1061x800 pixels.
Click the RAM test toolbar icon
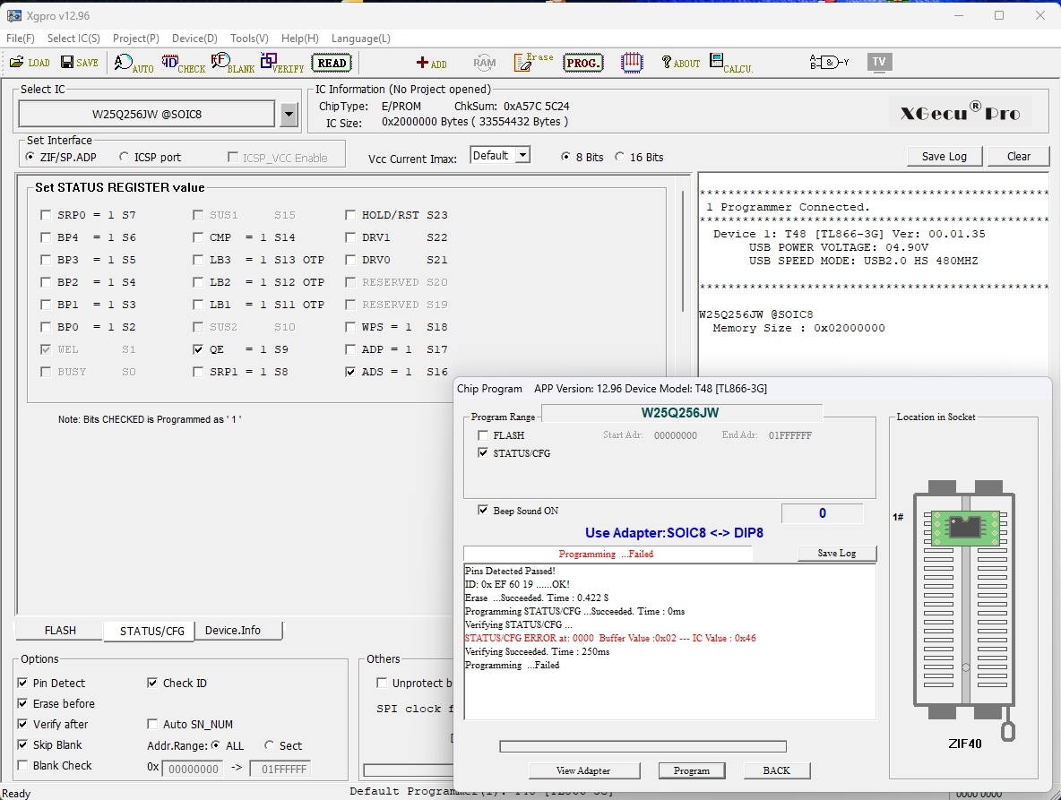tap(485, 63)
